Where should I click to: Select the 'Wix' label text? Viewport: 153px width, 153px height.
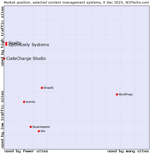coord(43,131)
